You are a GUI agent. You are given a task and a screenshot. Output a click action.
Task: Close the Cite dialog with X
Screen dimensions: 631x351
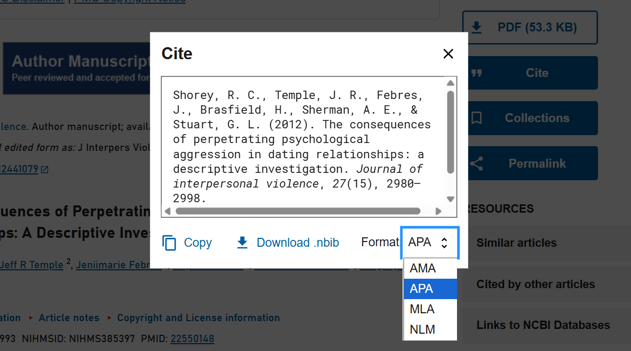click(448, 53)
